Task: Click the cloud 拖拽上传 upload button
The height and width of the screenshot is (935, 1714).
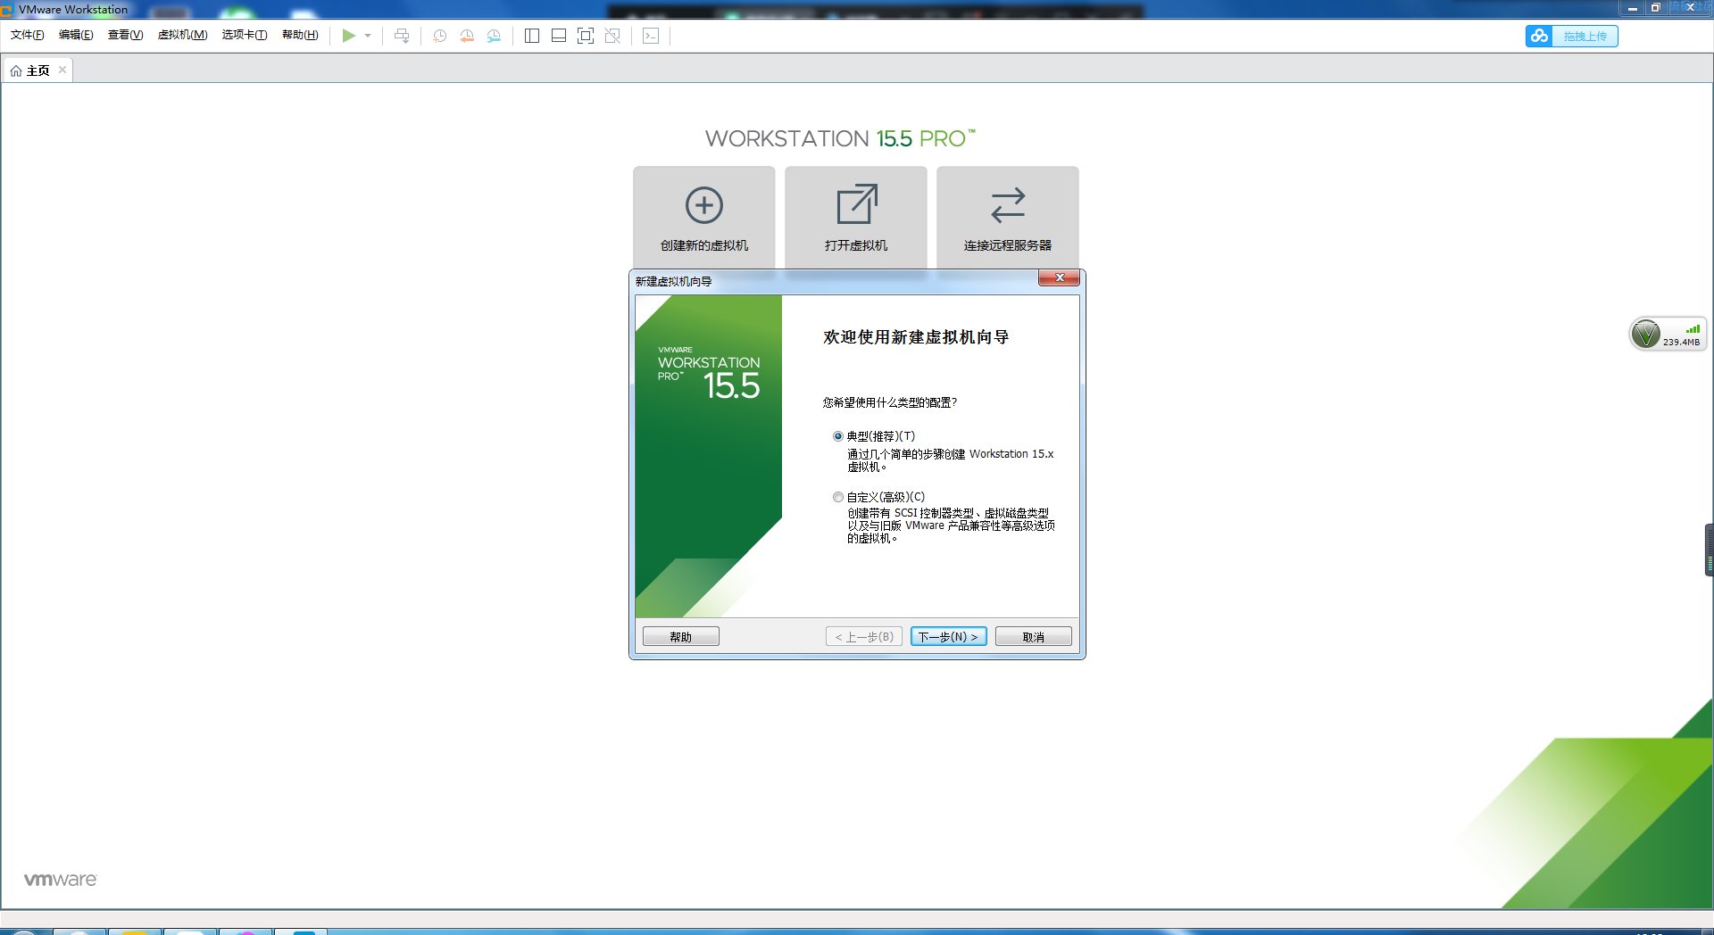Action: tap(1572, 36)
